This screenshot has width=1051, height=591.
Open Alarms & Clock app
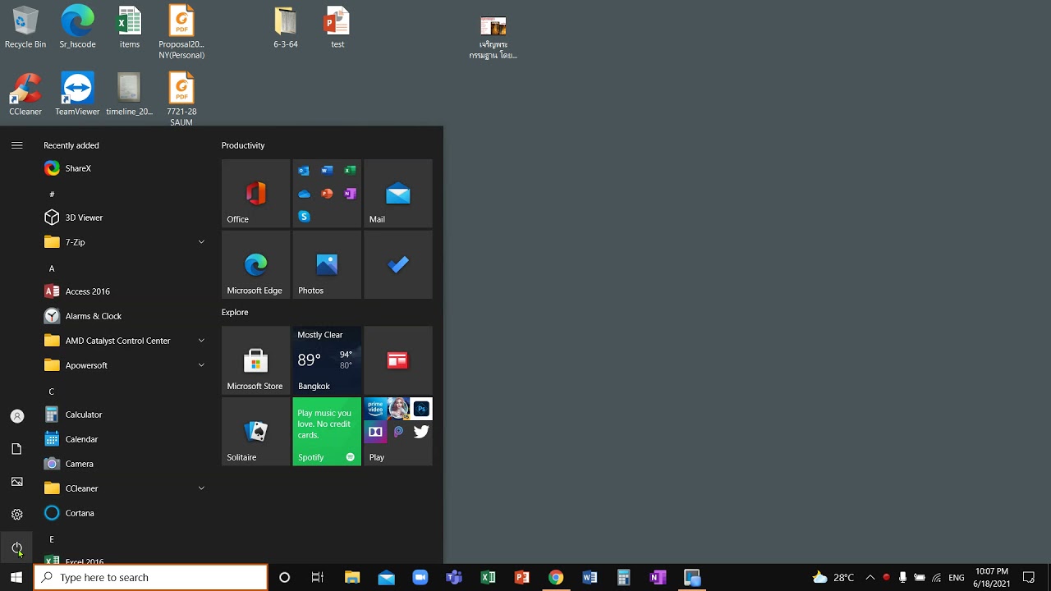[x=125, y=316]
